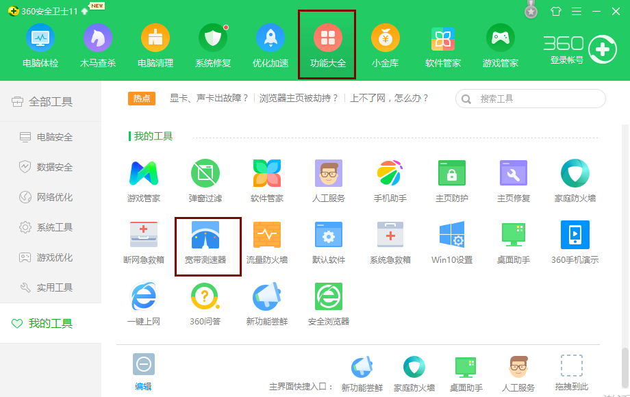Click 新功能尝鲜 shortcut in 主界面快捷入口
The image size is (630, 397).
(x=362, y=373)
